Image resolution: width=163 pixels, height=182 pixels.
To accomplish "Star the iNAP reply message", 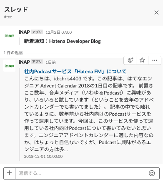I will pos(142,60).
